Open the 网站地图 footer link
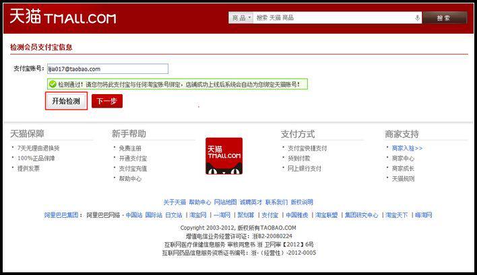Image resolution: width=477 pixels, height=275 pixels. (x=226, y=202)
